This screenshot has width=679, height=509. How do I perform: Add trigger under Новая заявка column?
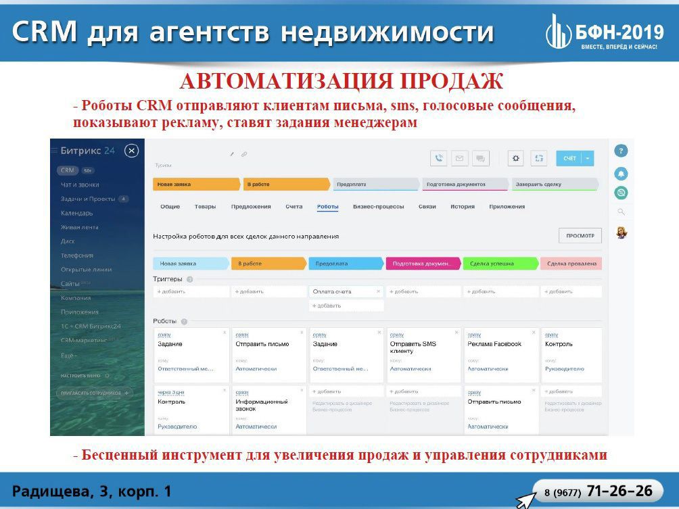coord(191,291)
